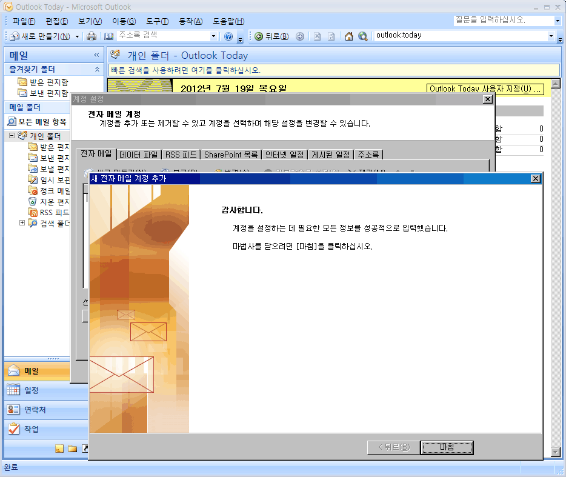Switch to the SharePoint 목록 tab
Viewport: 566px width, 477px height.
point(231,155)
